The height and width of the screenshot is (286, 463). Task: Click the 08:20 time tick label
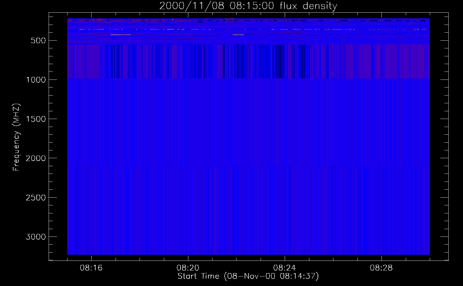(x=188, y=268)
